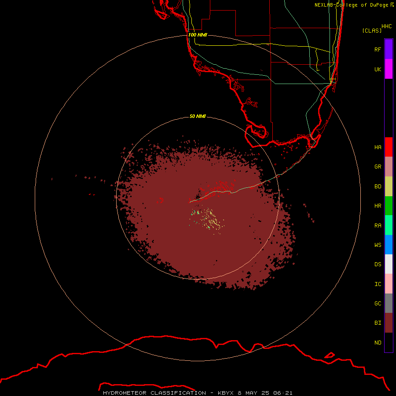Click the DS legend label
The width and height of the screenshot is (396, 396).
tap(378, 264)
